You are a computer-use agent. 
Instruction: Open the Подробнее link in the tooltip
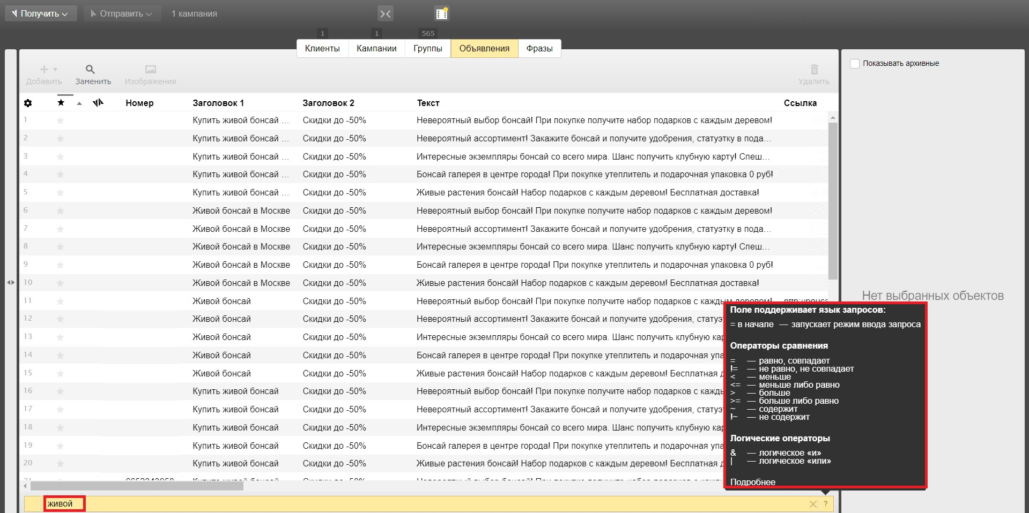click(x=752, y=482)
